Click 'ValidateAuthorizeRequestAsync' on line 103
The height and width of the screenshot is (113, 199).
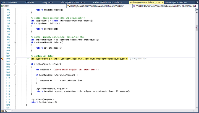(x=99, y=59)
